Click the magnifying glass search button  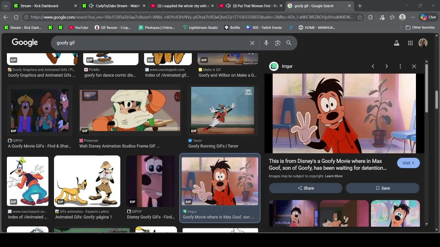click(x=289, y=43)
